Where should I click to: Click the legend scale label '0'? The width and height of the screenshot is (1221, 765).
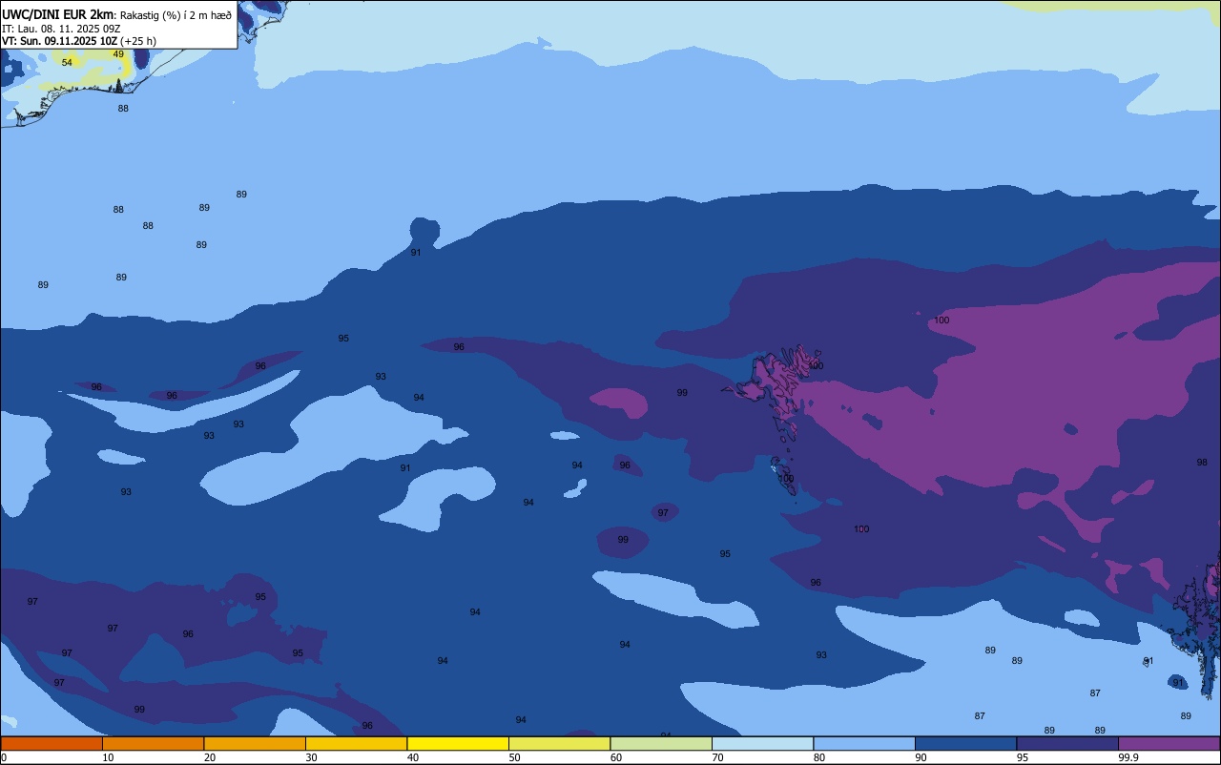coord(4,757)
